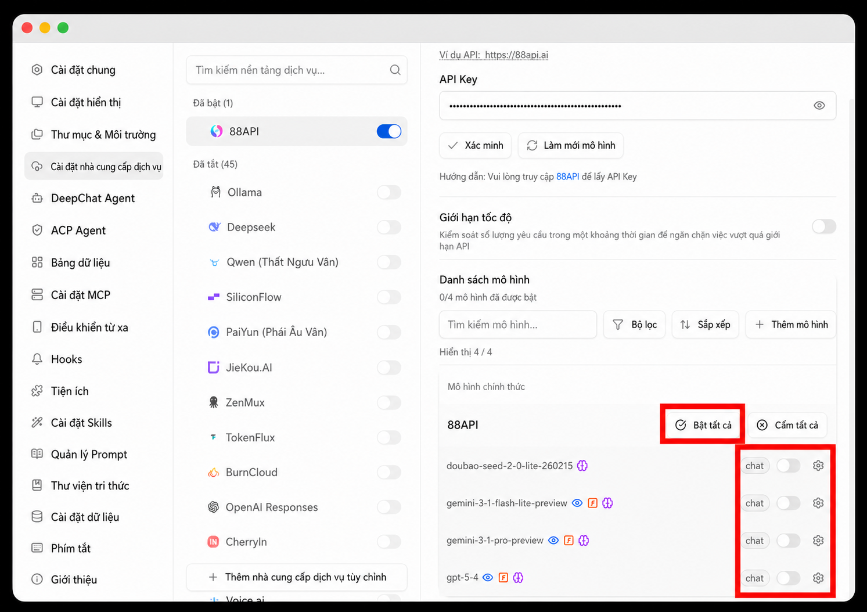Click the Cấm tất cả button

[787, 425]
